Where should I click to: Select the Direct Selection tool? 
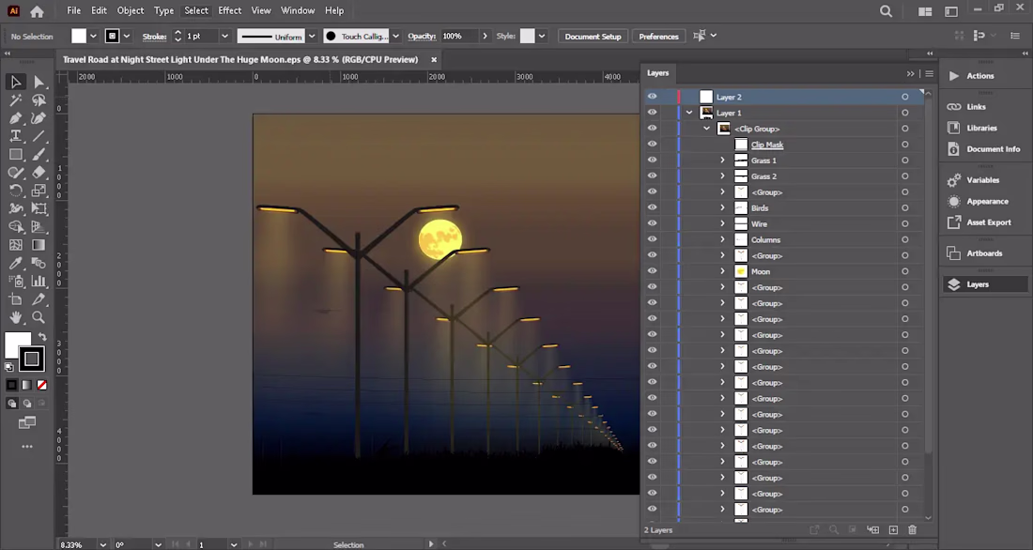(39, 83)
